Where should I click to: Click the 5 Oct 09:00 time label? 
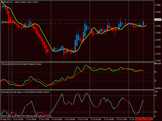click(x=109, y=119)
